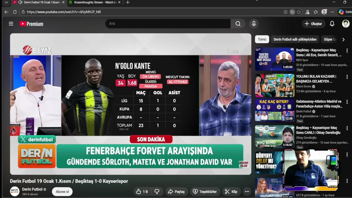Start voice search with microphone icon
The height and width of the screenshot is (198, 352).
coord(254,24)
